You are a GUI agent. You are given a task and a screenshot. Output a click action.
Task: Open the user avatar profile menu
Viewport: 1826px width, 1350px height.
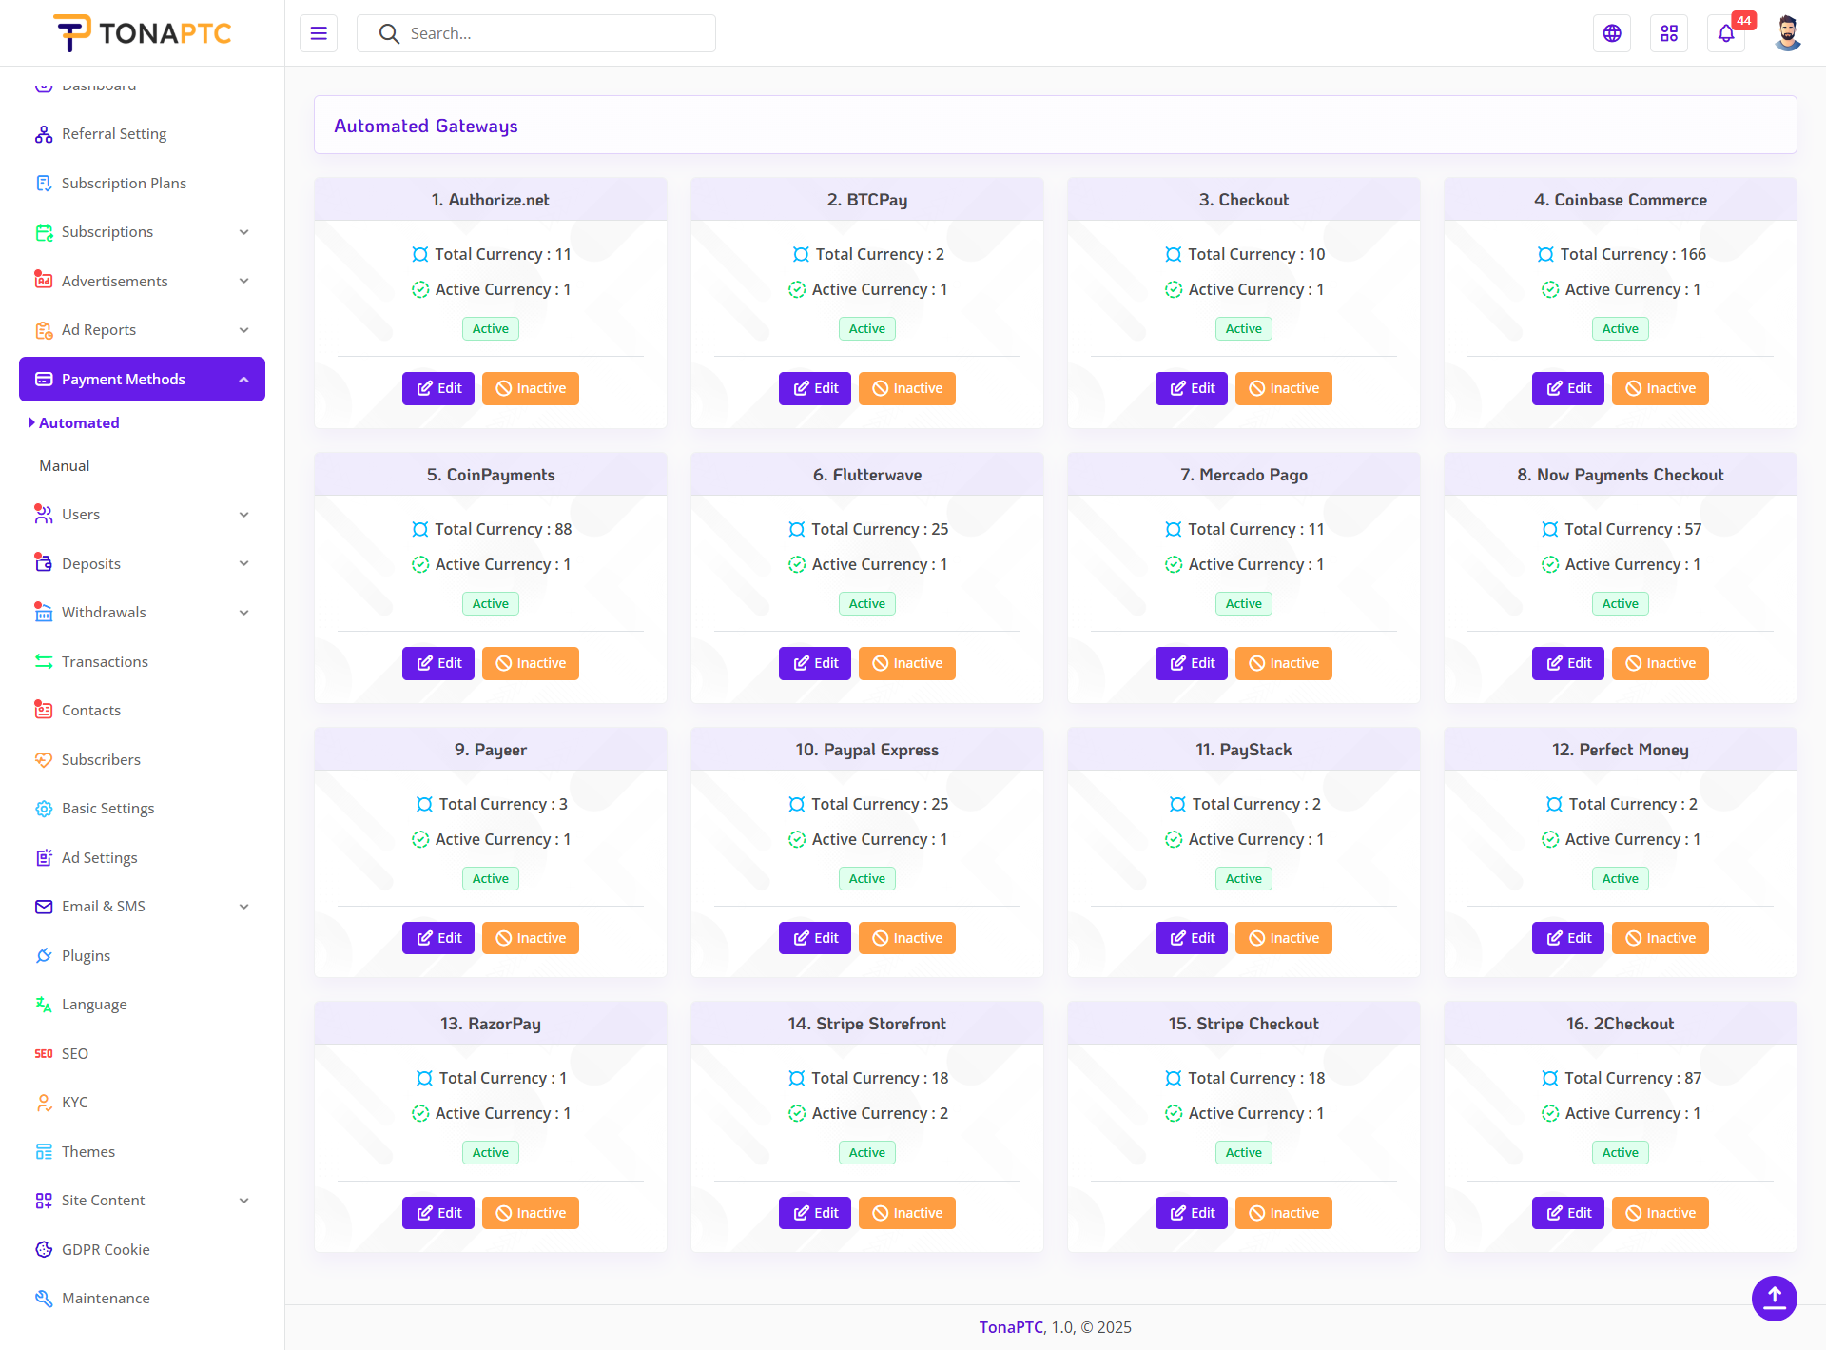pyautogui.click(x=1787, y=34)
